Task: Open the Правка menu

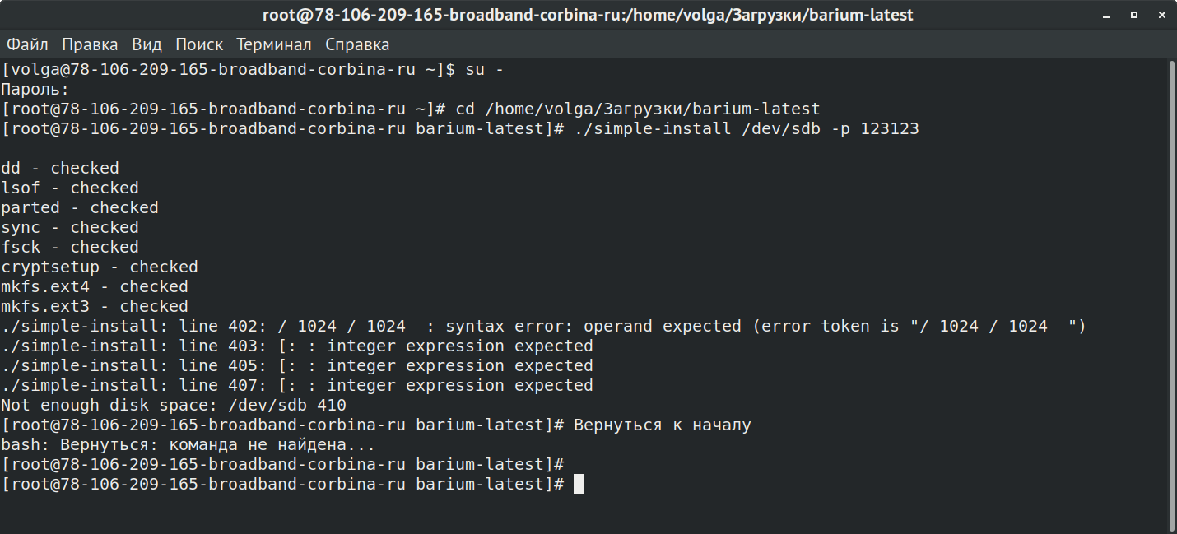Action: (90, 44)
